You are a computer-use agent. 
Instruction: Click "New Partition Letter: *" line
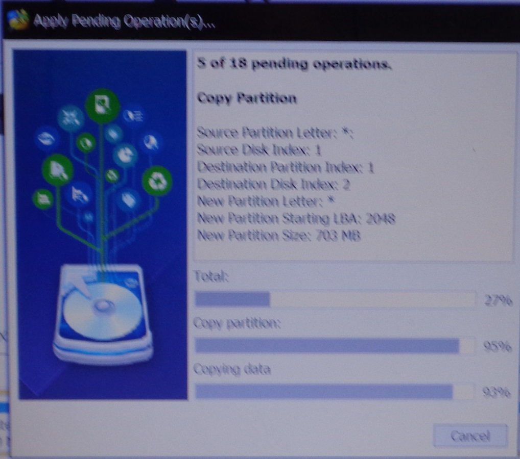pos(266,201)
